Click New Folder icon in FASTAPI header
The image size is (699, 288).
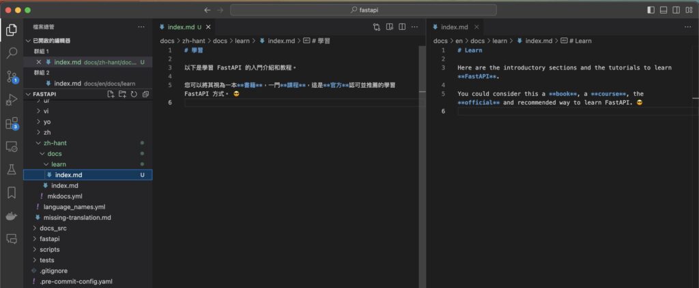click(x=122, y=94)
